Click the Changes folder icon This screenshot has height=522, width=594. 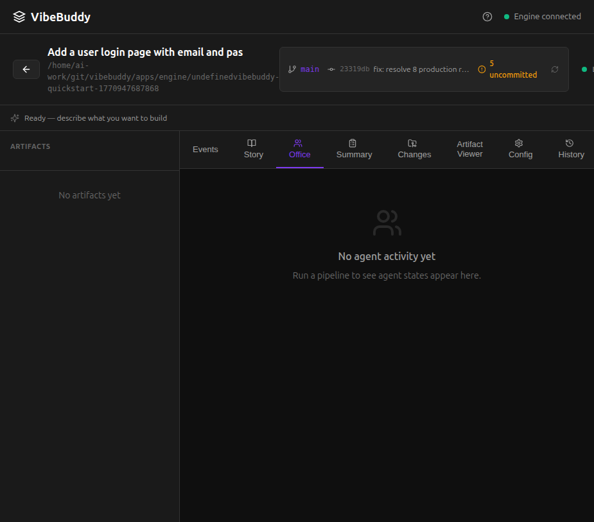coord(412,143)
